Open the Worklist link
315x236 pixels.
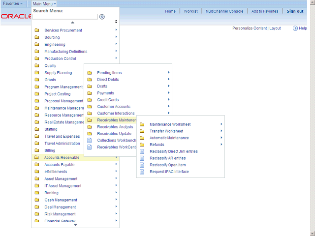click(x=190, y=11)
